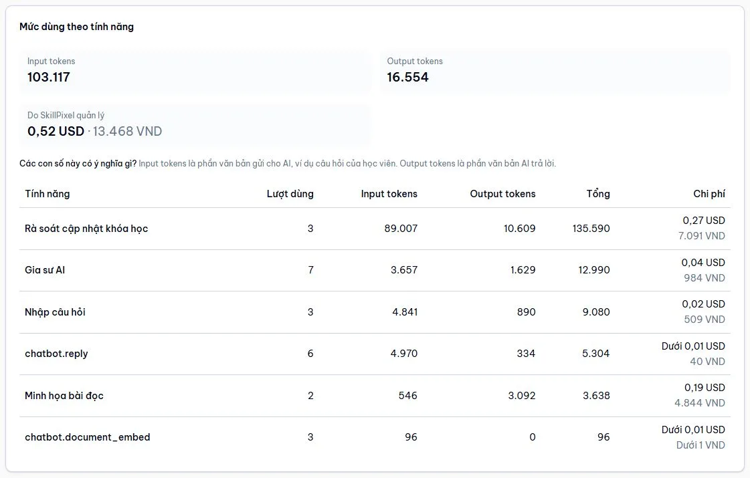The image size is (750, 478).
Task: Click the 'Output tokens' summary card label
Action: coord(415,62)
